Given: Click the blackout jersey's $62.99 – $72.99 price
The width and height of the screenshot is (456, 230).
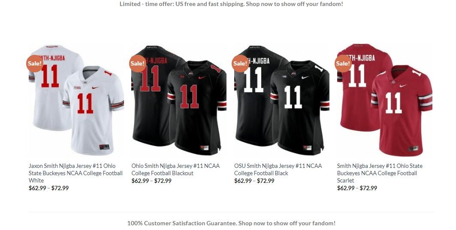Looking at the screenshot, I should (151, 181).
